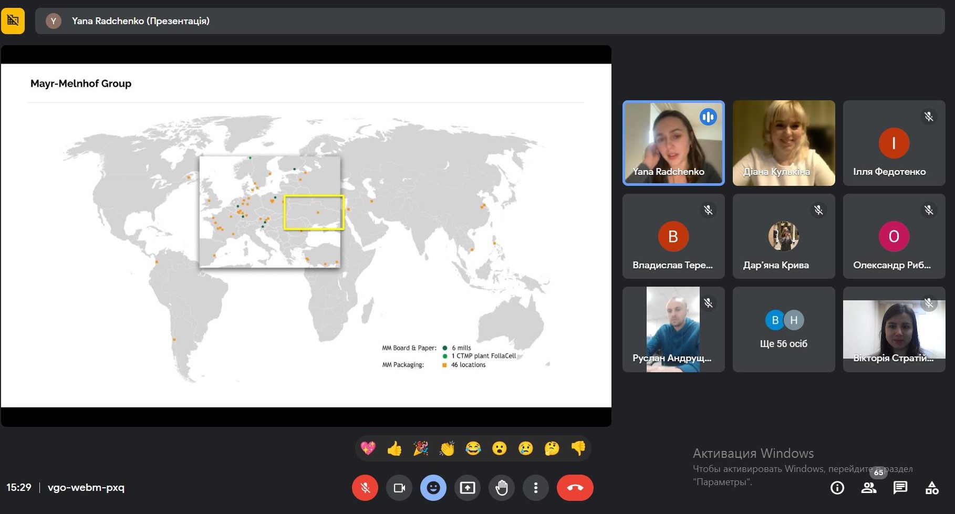The image size is (955, 514).
Task: Send the thumbs down reaction
Action: tap(578, 448)
